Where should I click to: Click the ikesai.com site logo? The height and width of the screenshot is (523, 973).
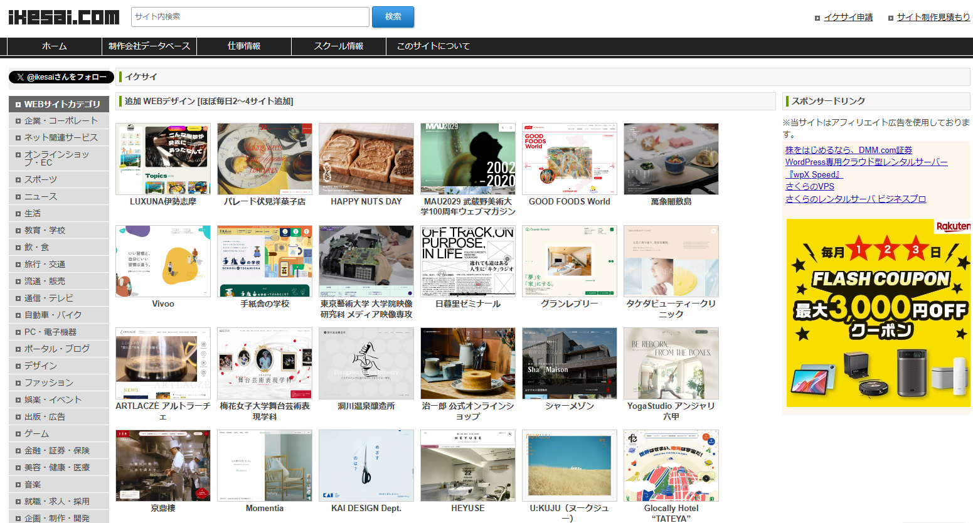click(x=63, y=17)
